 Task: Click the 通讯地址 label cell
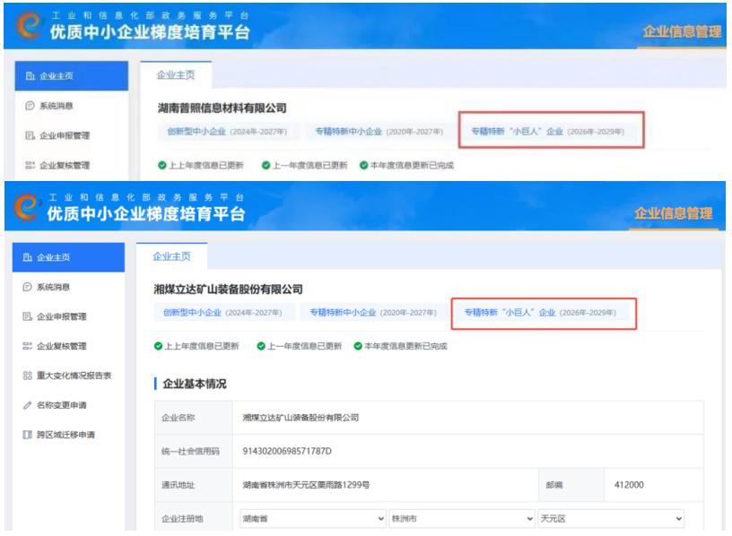pos(194,485)
